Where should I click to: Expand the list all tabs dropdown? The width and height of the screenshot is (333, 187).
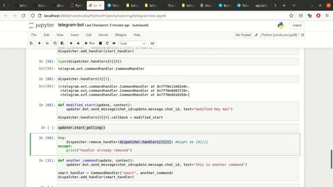pyautogui.click(x=294, y=6)
